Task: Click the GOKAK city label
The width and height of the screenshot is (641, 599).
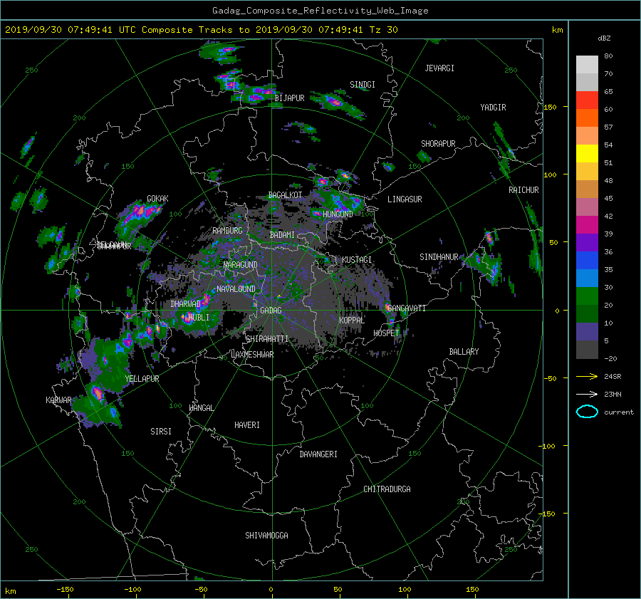Action: tap(157, 198)
